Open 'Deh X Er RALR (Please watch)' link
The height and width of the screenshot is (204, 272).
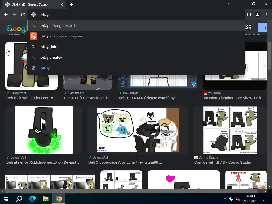148,98
